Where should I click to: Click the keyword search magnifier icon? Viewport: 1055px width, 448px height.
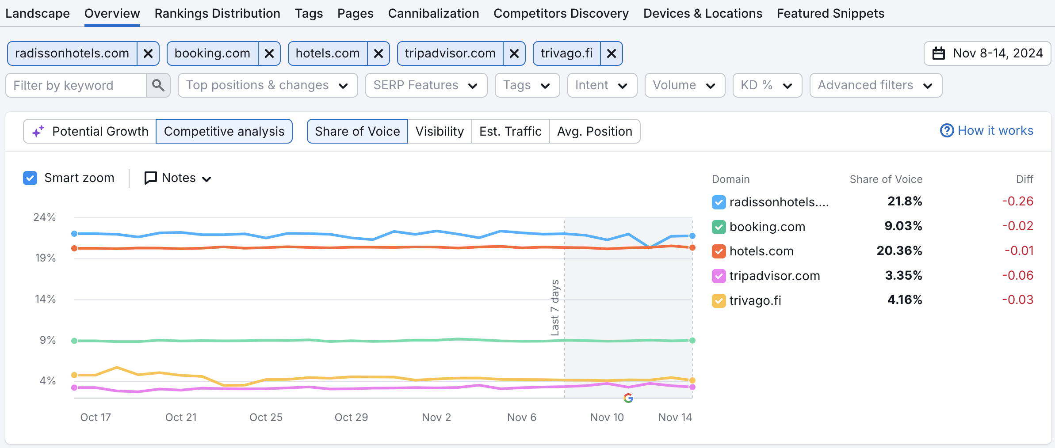click(x=158, y=85)
